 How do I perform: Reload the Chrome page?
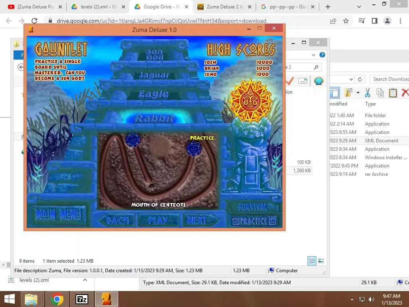(34, 21)
